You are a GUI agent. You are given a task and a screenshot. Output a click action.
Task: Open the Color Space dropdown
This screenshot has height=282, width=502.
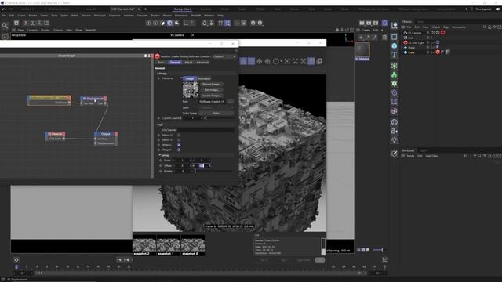(216, 113)
